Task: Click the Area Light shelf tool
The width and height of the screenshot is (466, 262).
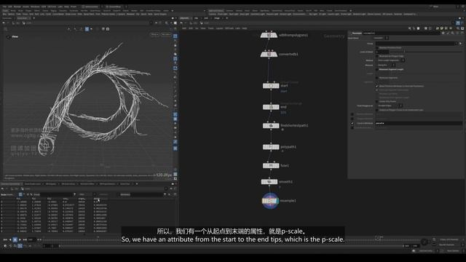Action: point(245,14)
